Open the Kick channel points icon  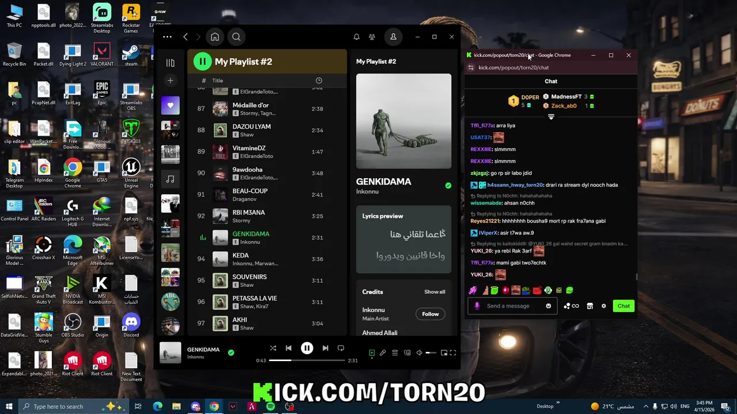tap(571, 306)
